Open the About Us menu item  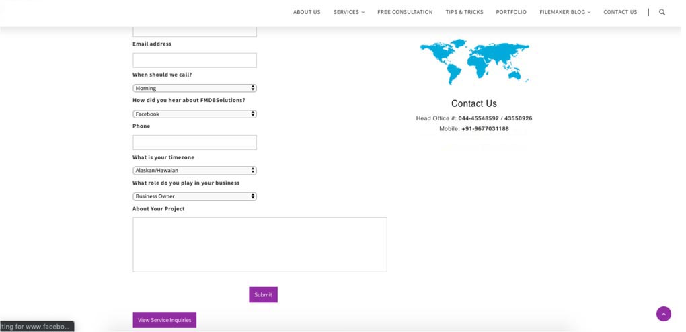point(307,12)
